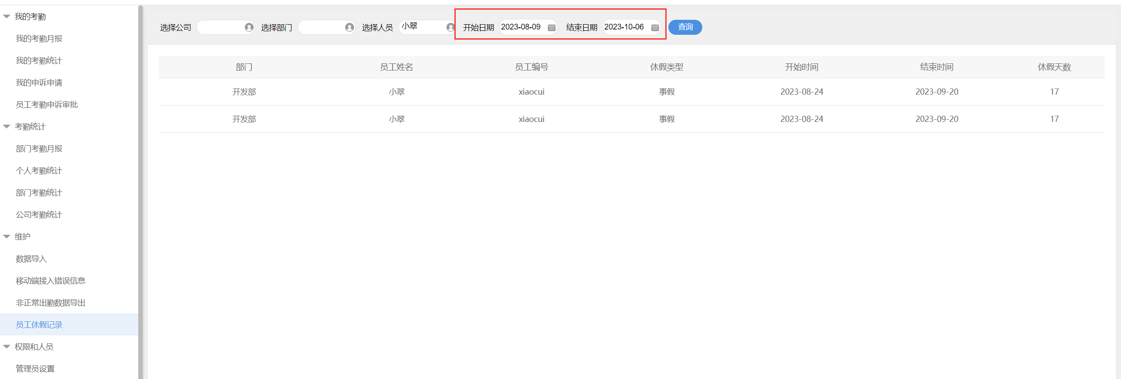Click 事假 in the first row
Screen dimensions: 1121x379
[x=667, y=92]
